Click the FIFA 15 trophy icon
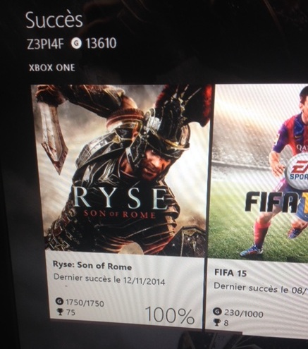Viewport: 308px width, 349px height. coord(217,322)
